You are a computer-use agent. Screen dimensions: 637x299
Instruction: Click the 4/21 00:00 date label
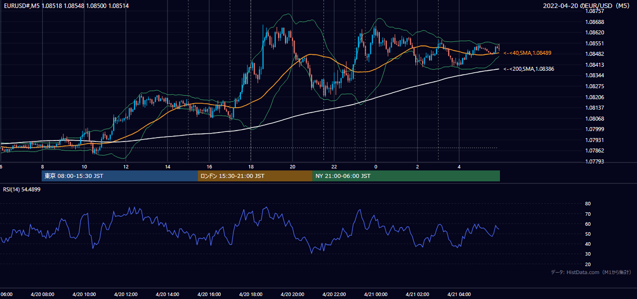376,295
